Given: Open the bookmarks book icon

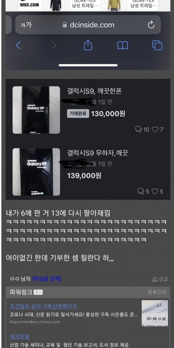Looking at the screenshot, I should (122, 45).
